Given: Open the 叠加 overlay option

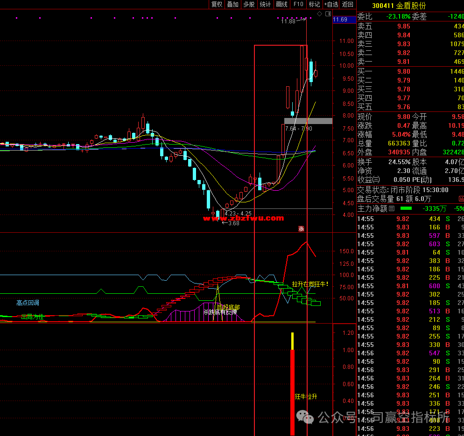Looking at the screenshot, I should [232, 4].
